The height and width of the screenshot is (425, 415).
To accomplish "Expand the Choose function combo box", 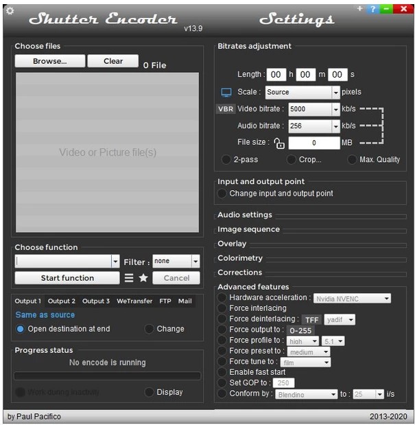I will coord(115,262).
